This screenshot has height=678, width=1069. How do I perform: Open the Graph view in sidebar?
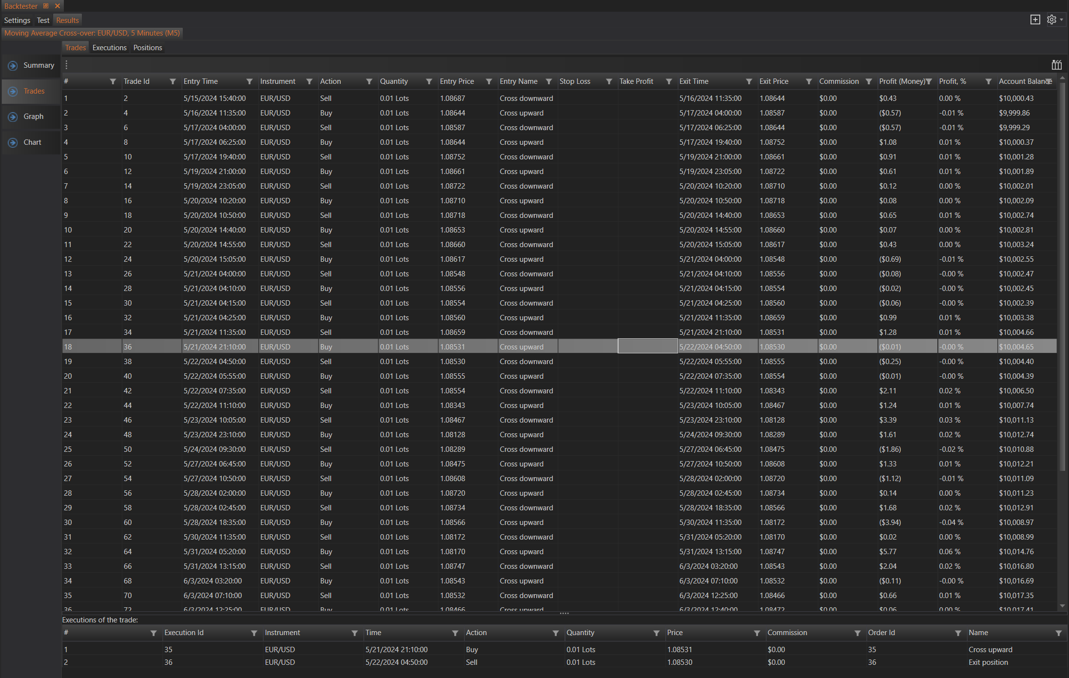[x=33, y=116]
